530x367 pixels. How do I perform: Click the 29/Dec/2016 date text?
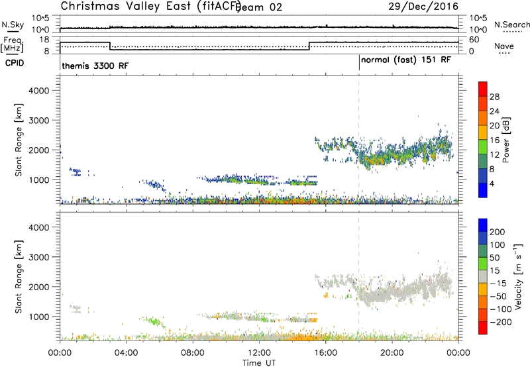coord(423,7)
